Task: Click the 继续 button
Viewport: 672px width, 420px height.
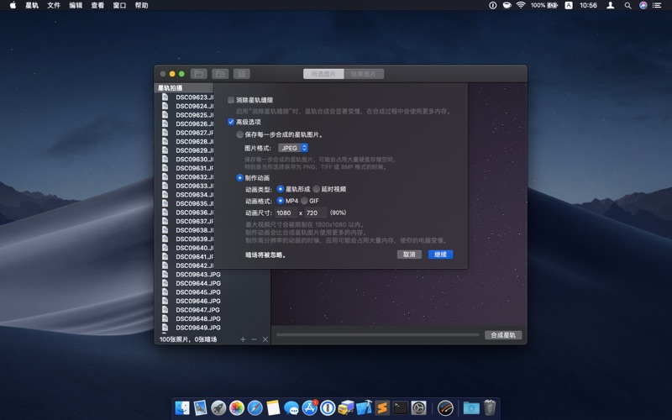Action: [x=440, y=255]
